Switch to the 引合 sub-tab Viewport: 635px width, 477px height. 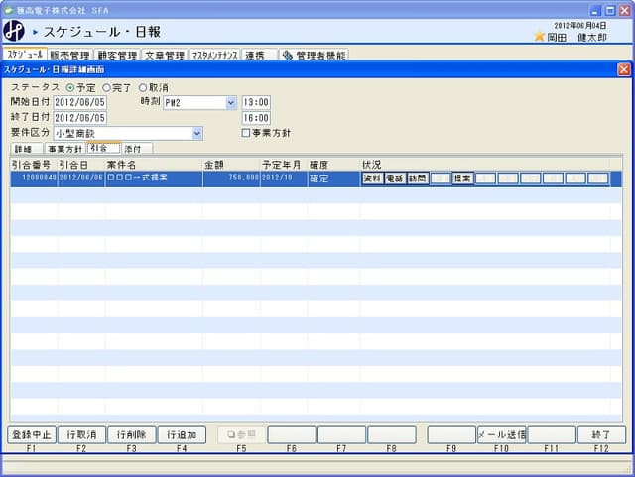click(x=103, y=148)
